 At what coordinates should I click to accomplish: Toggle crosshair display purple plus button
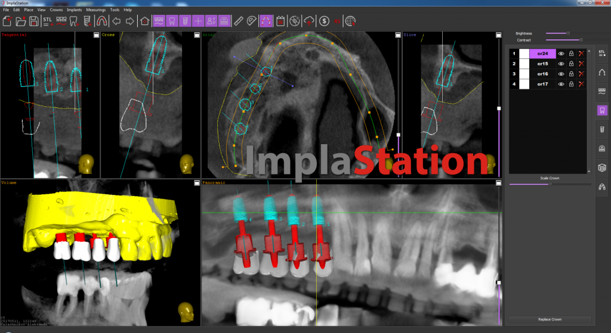(x=198, y=21)
